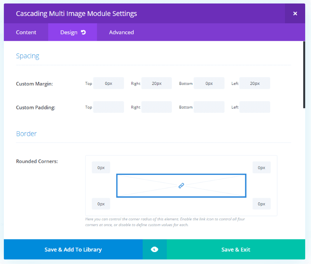Select the Design tab
Screen dimensions: 311x264
tap(73, 32)
